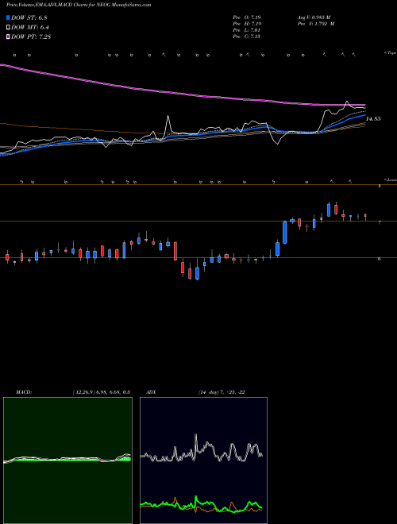Click the 14.85 label on EMA chart
The image size is (397, 524).
point(373,118)
